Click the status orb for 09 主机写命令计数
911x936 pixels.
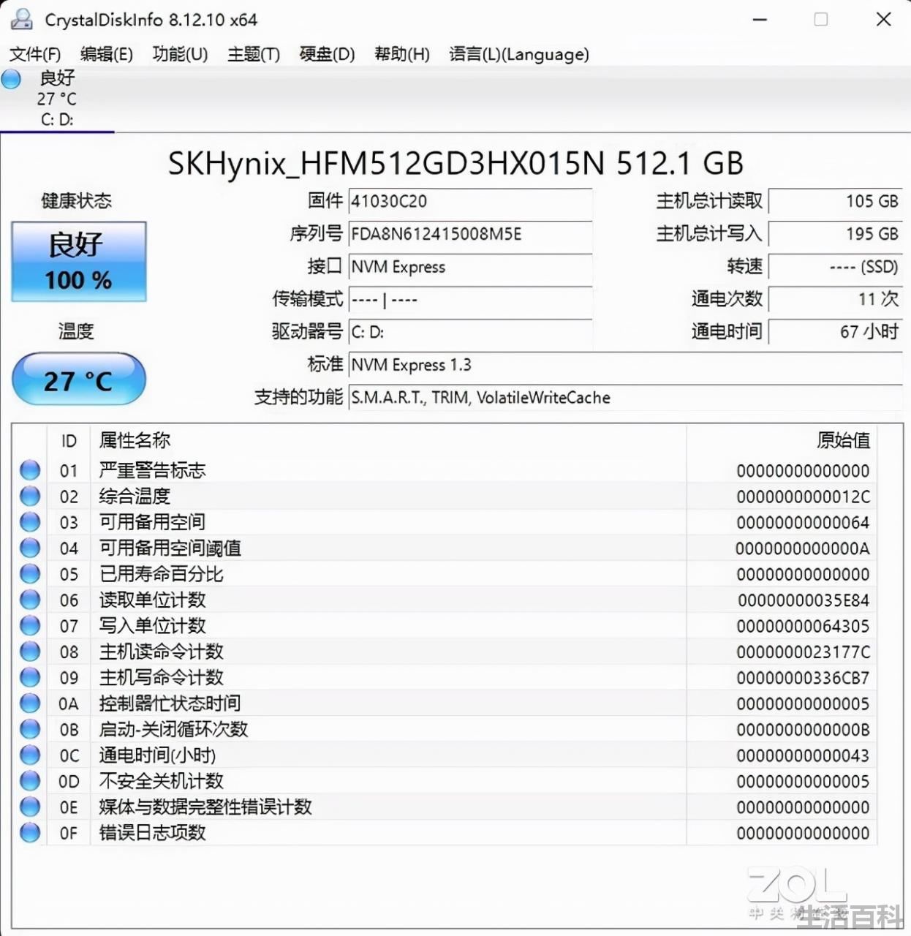point(30,677)
